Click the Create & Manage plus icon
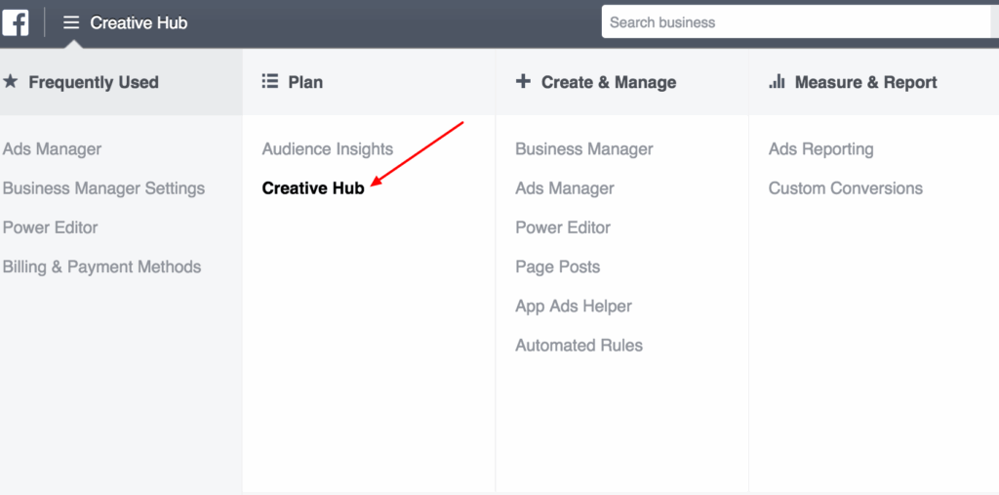Viewport: 999px width, 495px height. tap(523, 82)
